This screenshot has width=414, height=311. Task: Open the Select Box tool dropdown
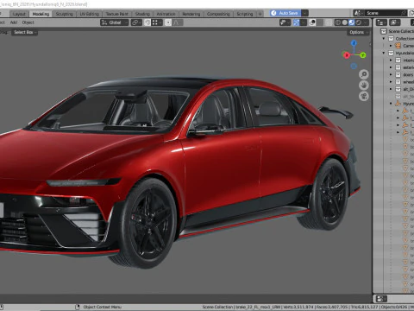[x=24, y=32]
